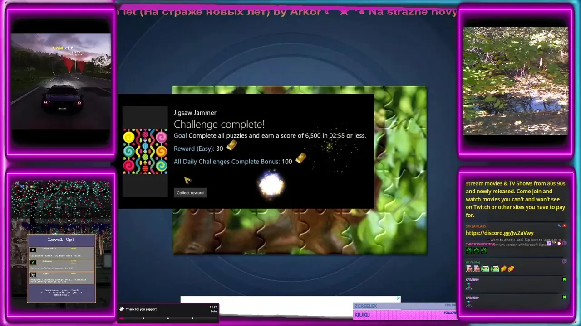Click the AdChoices icon on banner ad

pyautogui.click(x=398, y=298)
